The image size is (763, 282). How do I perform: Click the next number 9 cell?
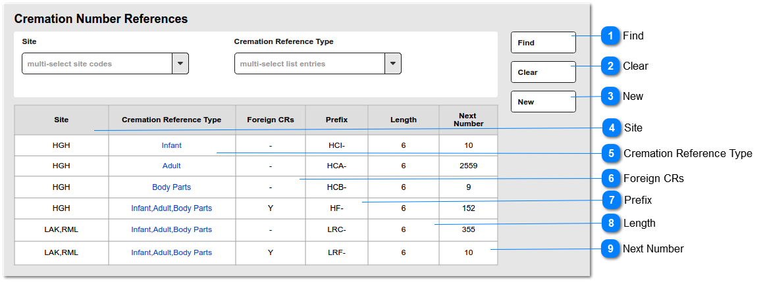[468, 187]
